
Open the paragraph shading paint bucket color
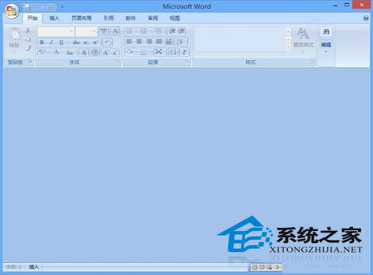point(131,52)
